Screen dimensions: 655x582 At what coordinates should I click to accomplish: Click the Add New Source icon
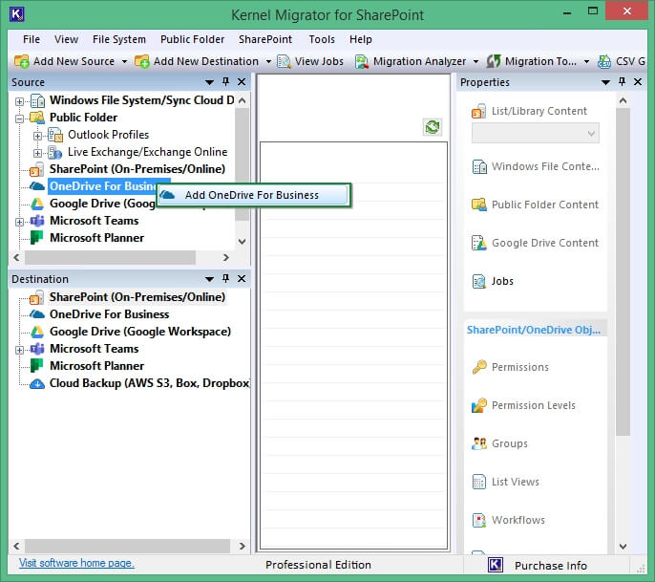pos(21,61)
